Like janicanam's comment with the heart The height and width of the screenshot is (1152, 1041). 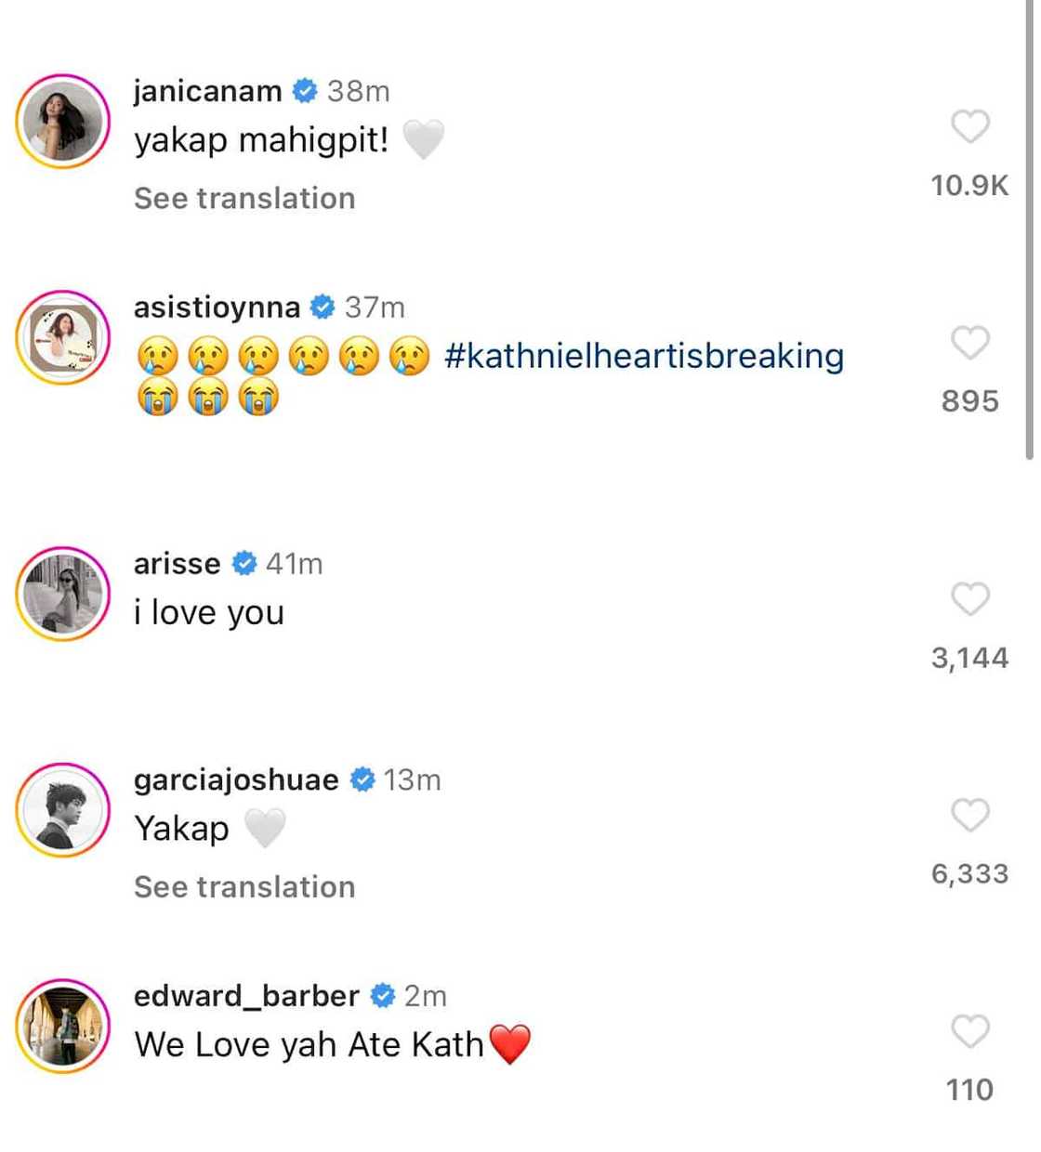click(969, 126)
